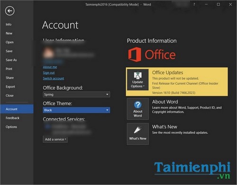This screenshot has height=185, width=237.
Task: Click the blurred user profile picture
Action: coord(48,53)
